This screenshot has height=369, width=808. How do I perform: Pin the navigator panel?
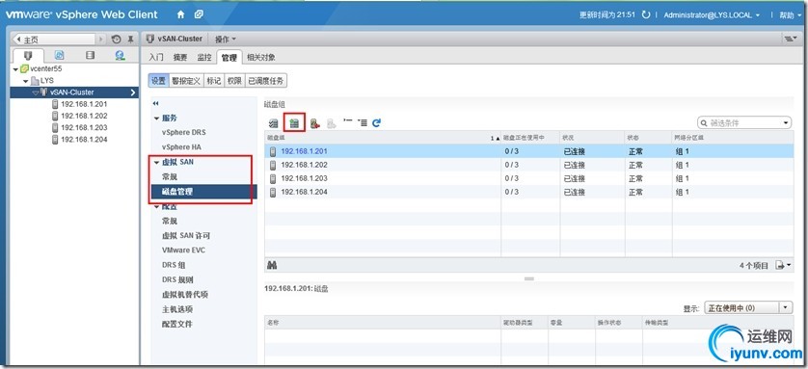coord(130,40)
